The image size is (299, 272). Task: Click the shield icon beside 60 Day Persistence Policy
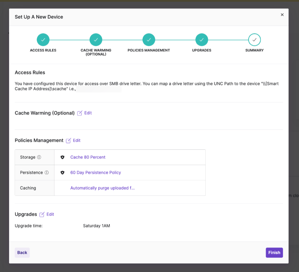point(63,172)
